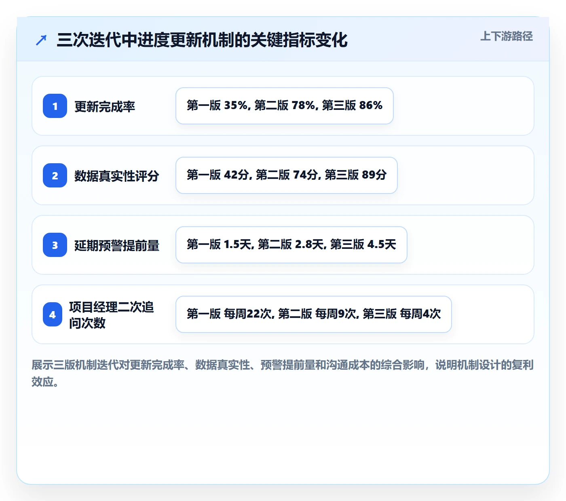Image resolution: width=566 pixels, height=501 pixels.
Task: Click the summary paragraph starting 展示三版机制迭代
Action: click(283, 373)
